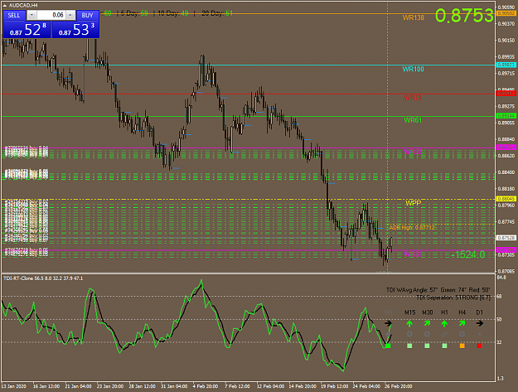This screenshot has width=518, height=392.
Task: Click the BUY button in one-click trading panel
Action: pyautogui.click(x=87, y=15)
